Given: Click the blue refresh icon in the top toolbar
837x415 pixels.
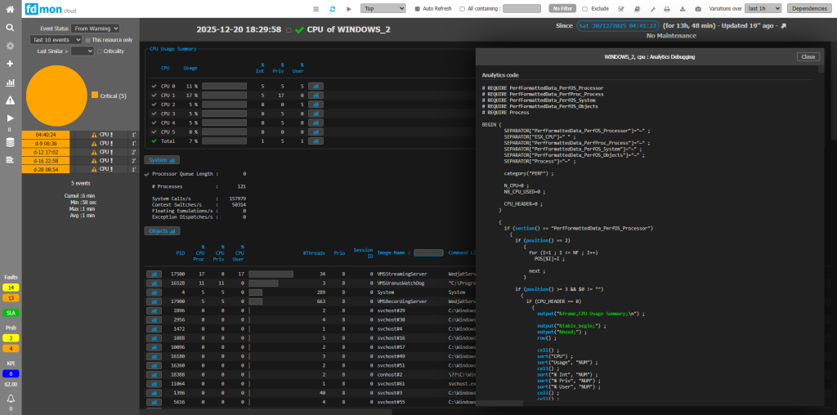Looking at the screenshot, I should tap(332, 8).
